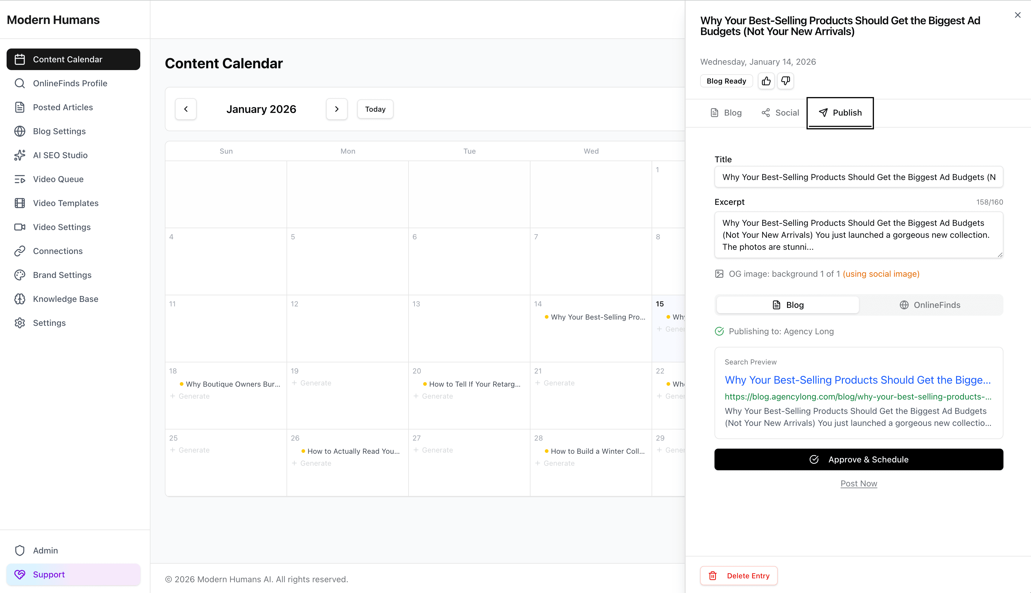The height and width of the screenshot is (593, 1031).
Task: Open the Blog tab in the panel
Action: (x=726, y=112)
